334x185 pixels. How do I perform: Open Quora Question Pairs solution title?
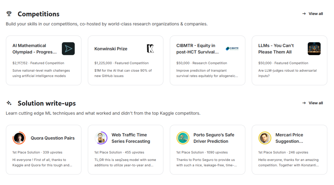click(x=53, y=138)
